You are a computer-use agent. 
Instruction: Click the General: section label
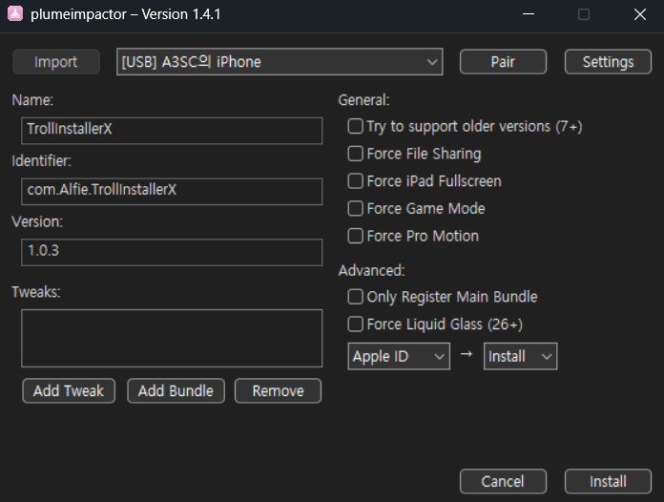tap(363, 100)
